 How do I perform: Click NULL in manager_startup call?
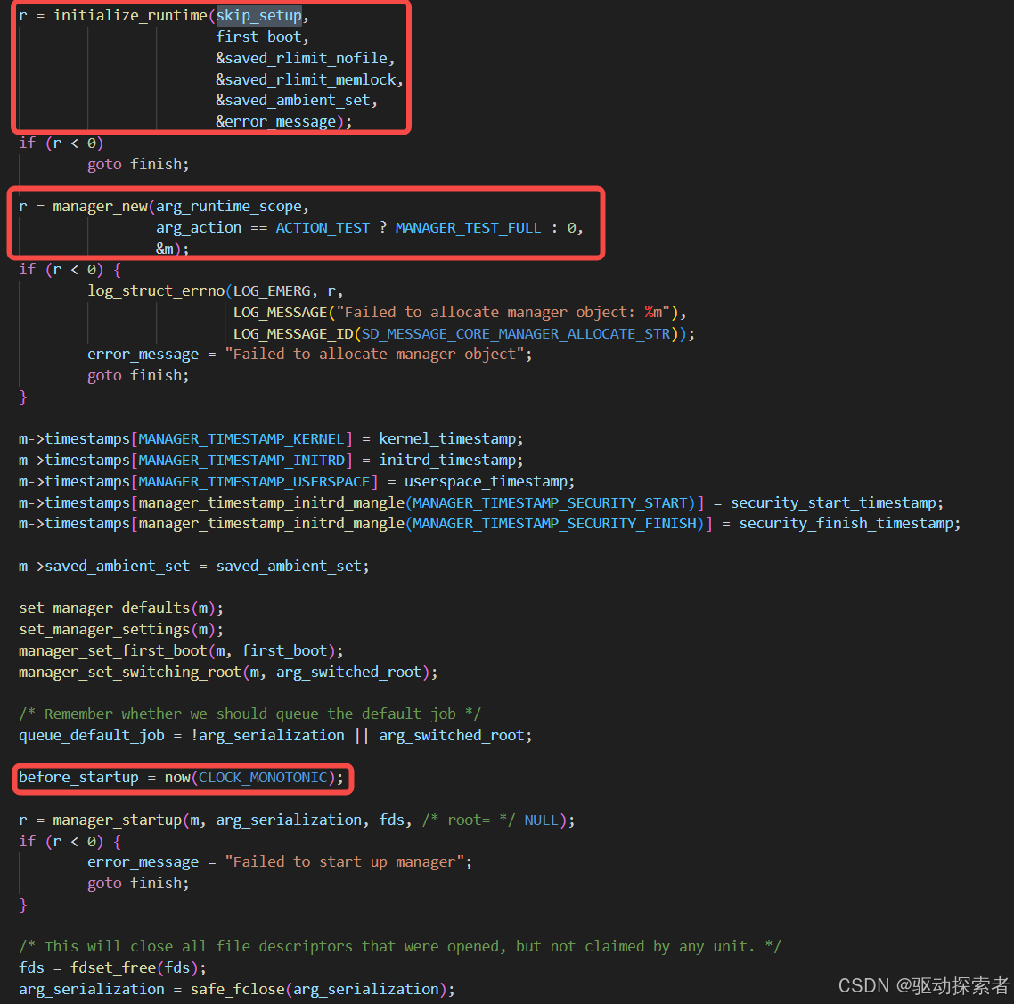(541, 820)
